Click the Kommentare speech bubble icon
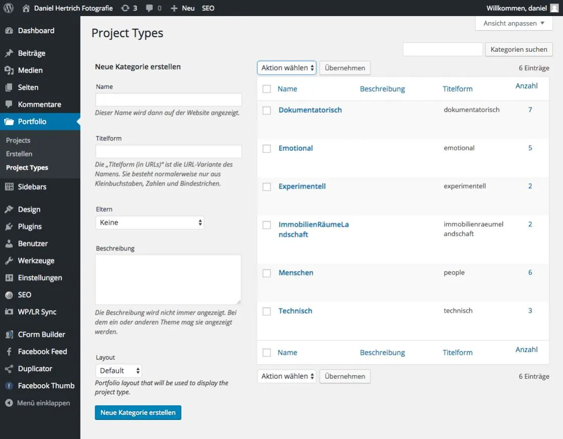 coord(10,105)
